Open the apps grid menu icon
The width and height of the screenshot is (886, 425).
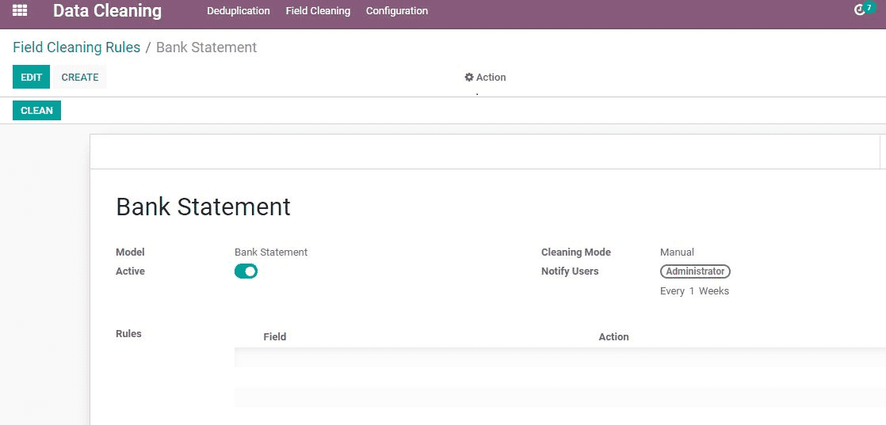20,10
